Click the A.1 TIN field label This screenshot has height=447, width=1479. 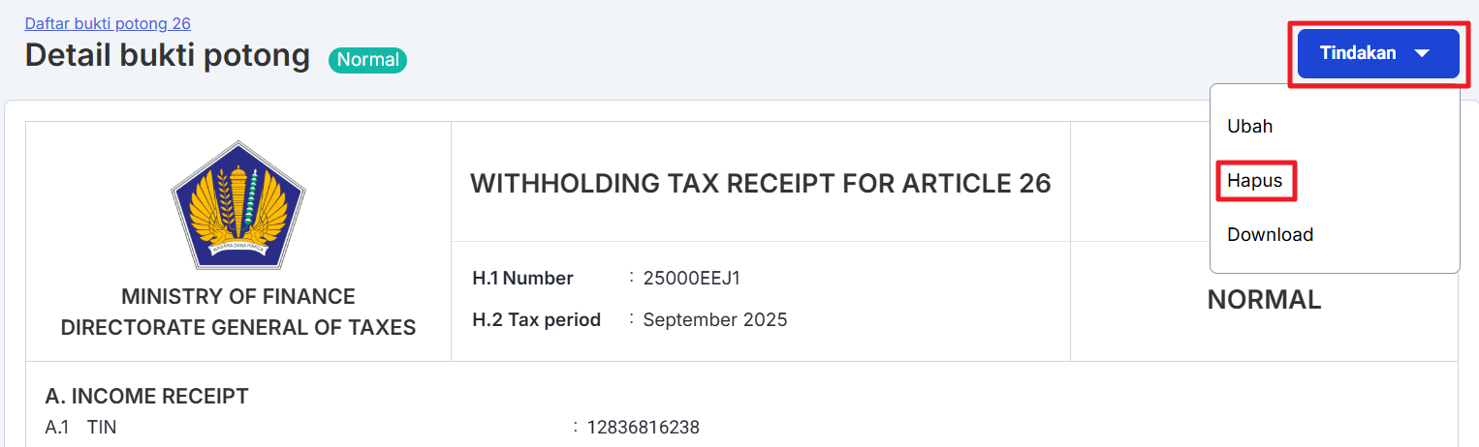pyautogui.click(x=80, y=428)
